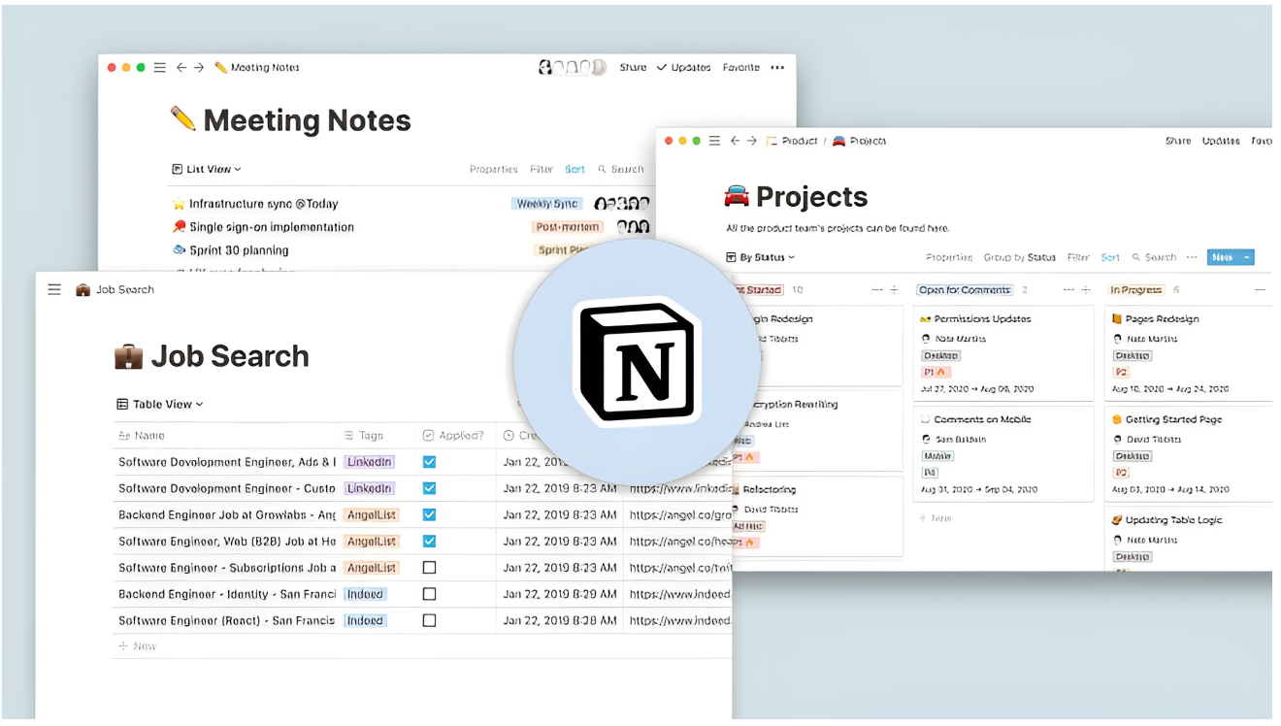Add a card to the Not Started column

tap(893, 290)
